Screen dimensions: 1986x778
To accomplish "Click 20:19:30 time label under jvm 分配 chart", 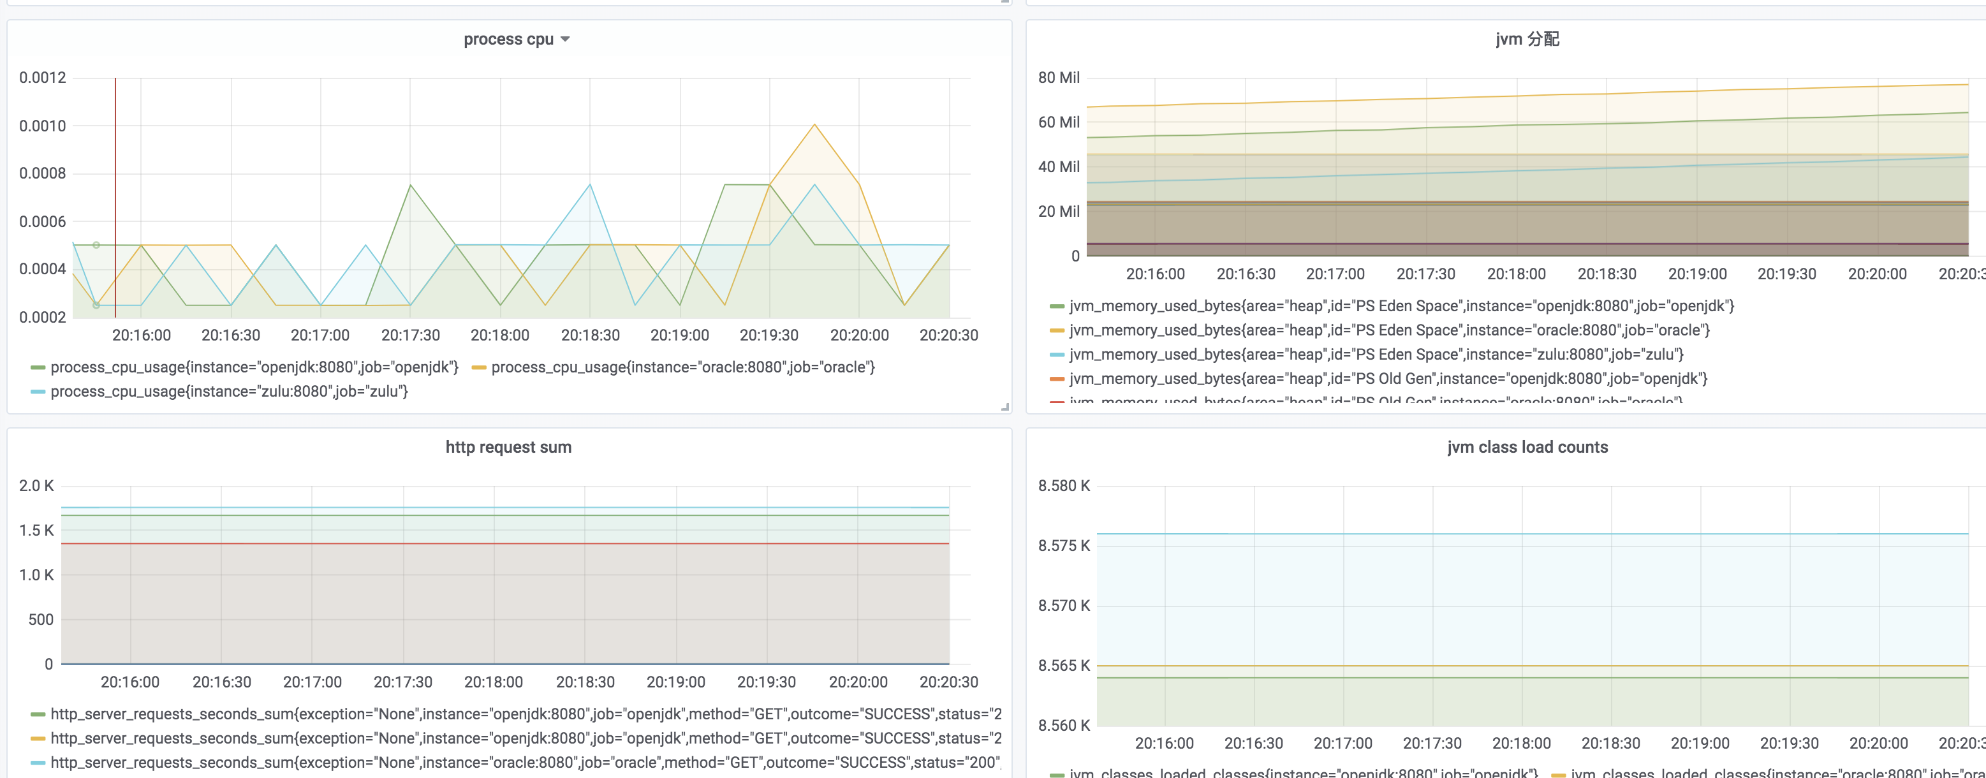I will (x=1786, y=274).
